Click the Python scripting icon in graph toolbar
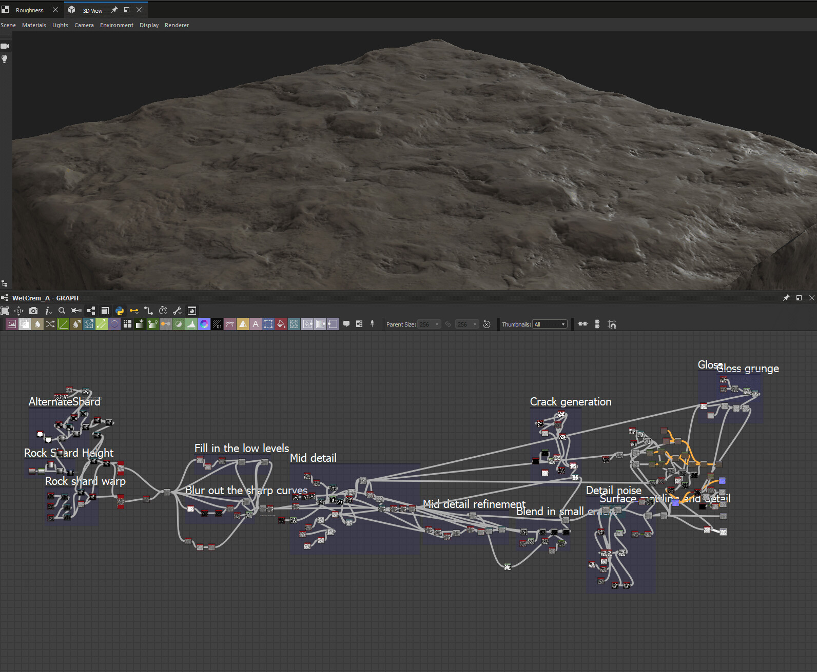817x672 pixels. 120,311
